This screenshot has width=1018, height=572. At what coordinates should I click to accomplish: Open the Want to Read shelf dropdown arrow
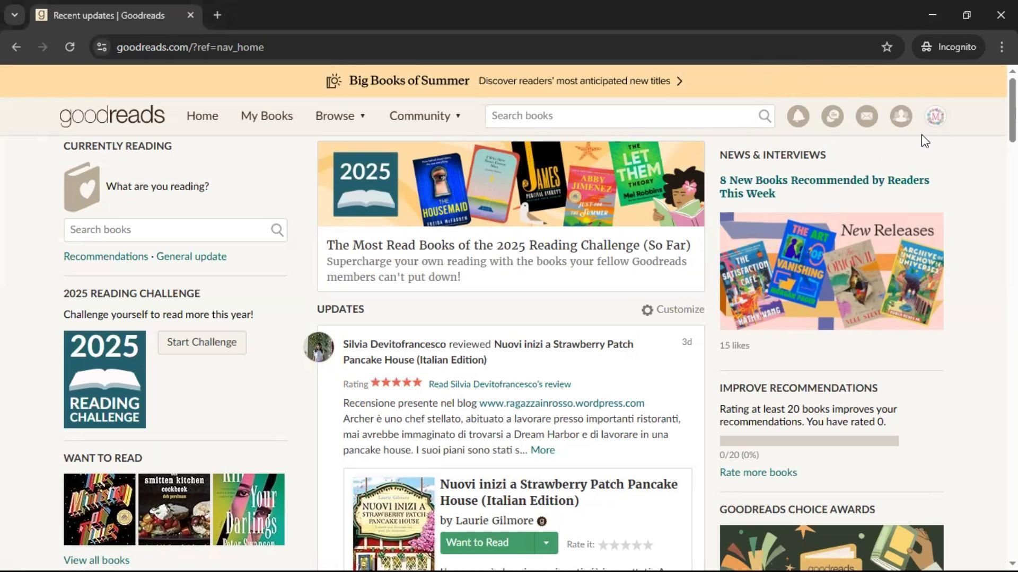tap(546, 543)
